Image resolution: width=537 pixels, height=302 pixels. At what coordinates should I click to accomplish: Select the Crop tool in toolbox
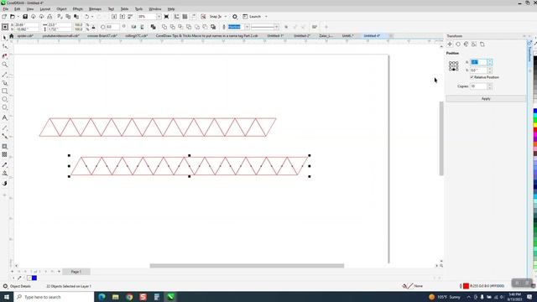[x=4, y=55]
